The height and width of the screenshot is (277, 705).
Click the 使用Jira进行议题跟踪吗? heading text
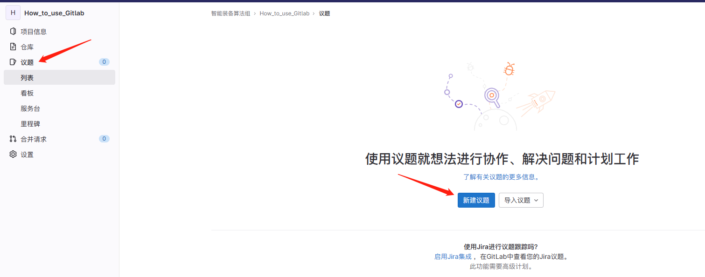tap(502, 247)
